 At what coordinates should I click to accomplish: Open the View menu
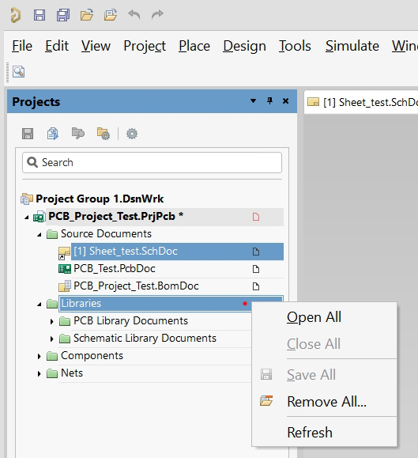(96, 46)
